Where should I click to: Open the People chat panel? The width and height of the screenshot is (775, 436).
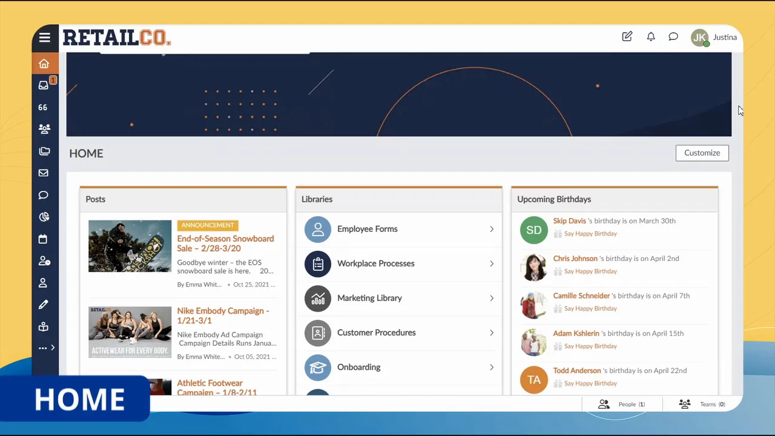pos(622,404)
